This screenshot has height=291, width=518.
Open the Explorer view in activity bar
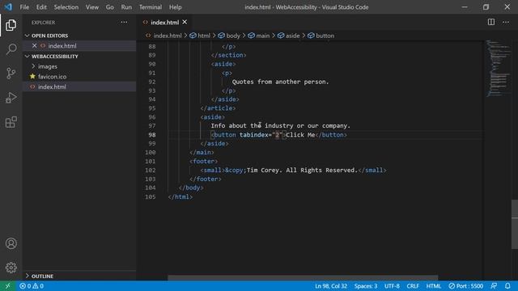click(11, 25)
